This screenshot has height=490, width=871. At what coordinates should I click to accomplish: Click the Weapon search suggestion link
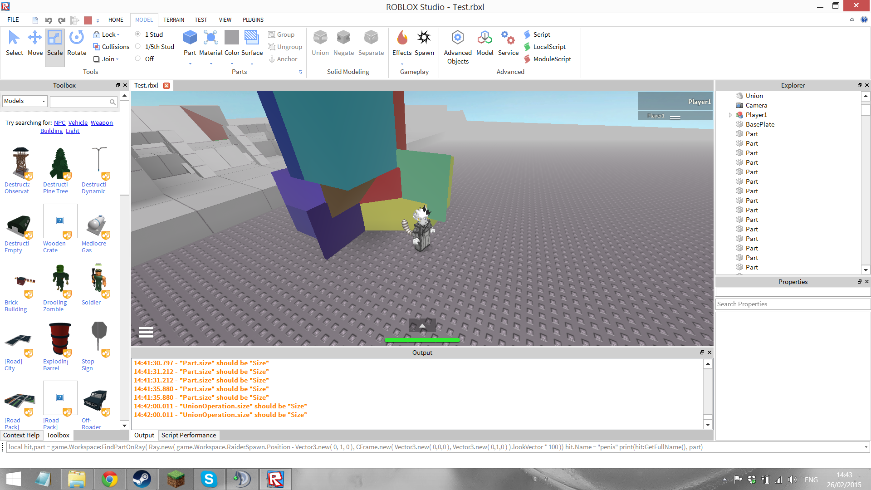tap(102, 122)
